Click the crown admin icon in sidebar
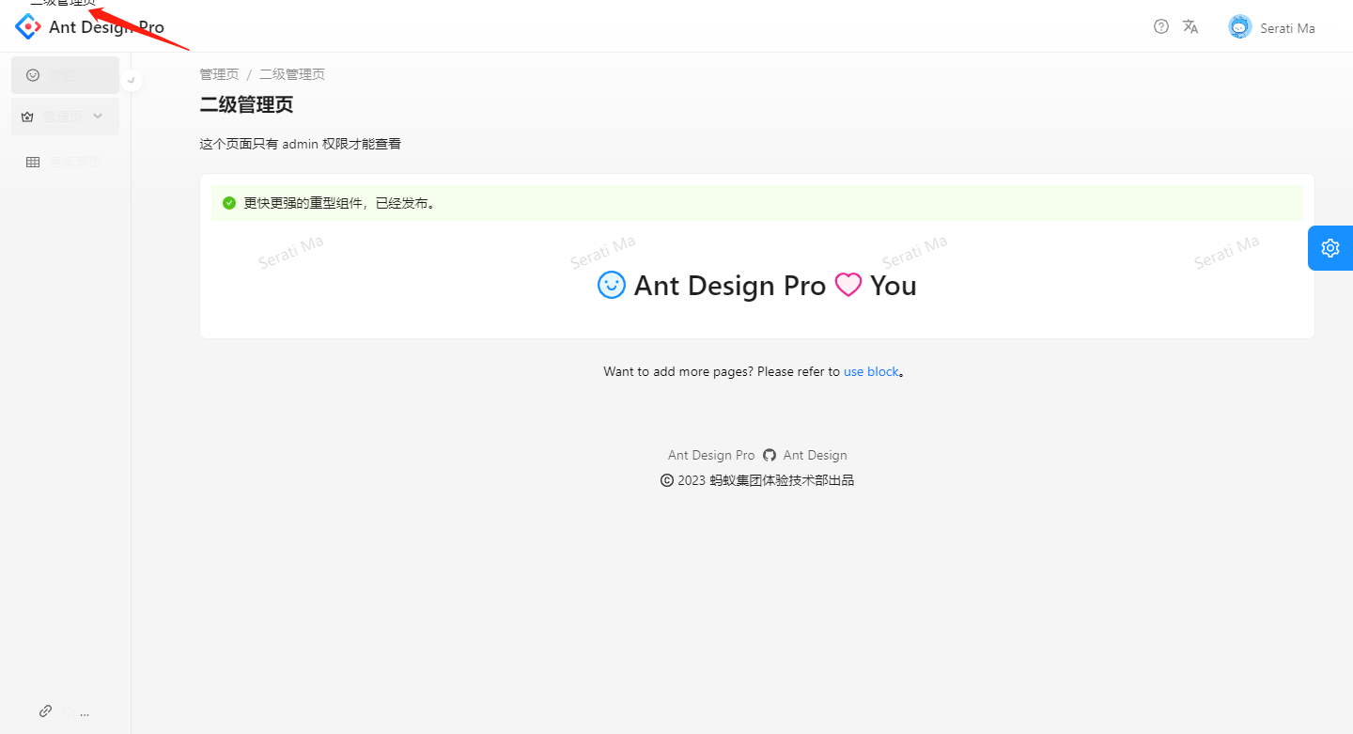Image resolution: width=1353 pixels, height=734 pixels. (27, 117)
